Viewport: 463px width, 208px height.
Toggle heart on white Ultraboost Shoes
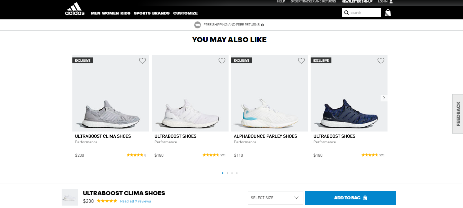[222, 61]
